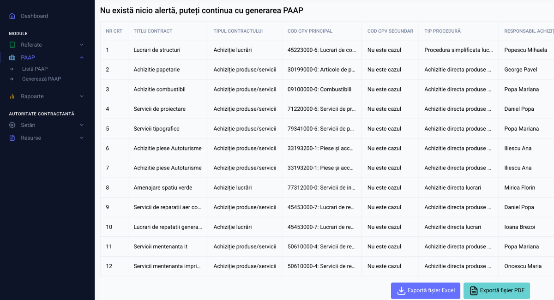This screenshot has width=554, height=300.
Task: Click the Resurse document icon
Action: (x=12, y=138)
